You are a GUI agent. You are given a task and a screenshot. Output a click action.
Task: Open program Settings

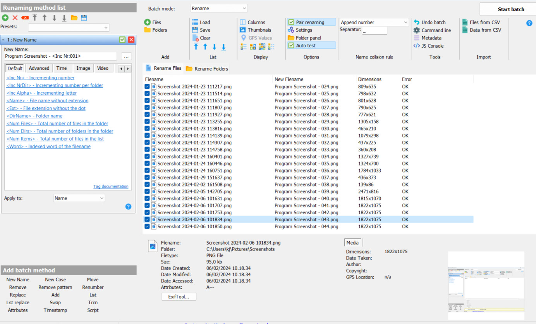pyautogui.click(x=300, y=30)
